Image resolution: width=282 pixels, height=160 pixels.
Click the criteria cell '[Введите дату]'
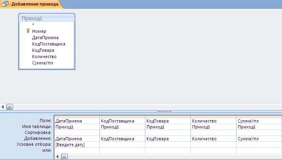77,145
